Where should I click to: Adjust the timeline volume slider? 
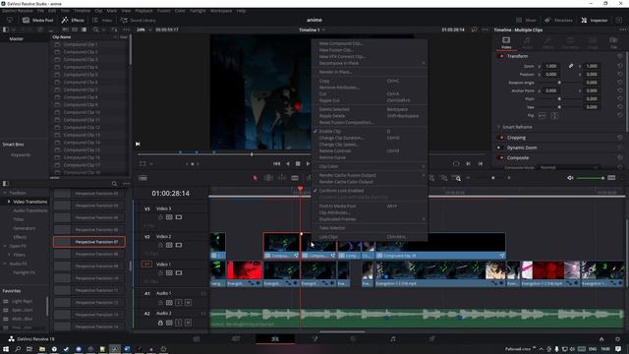pos(590,178)
